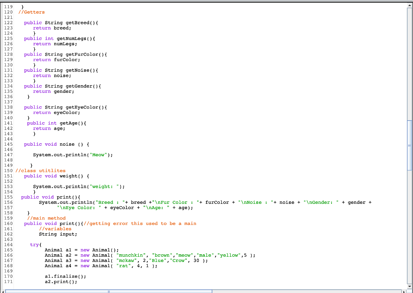Image resolution: width=413 pixels, height=293 pixels.
Task: Click the 'return numLegs;' statement
Action: [55, 44]
